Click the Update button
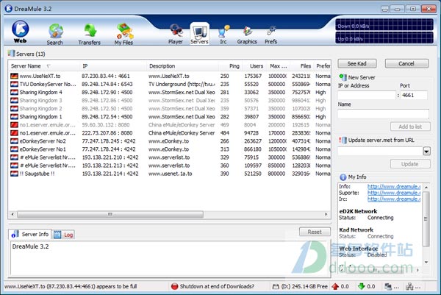The width and height of the screenshot is (441, 295). tap(410, 164)
